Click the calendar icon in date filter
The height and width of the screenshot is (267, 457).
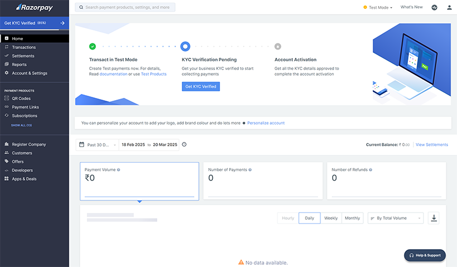[82, 145]
